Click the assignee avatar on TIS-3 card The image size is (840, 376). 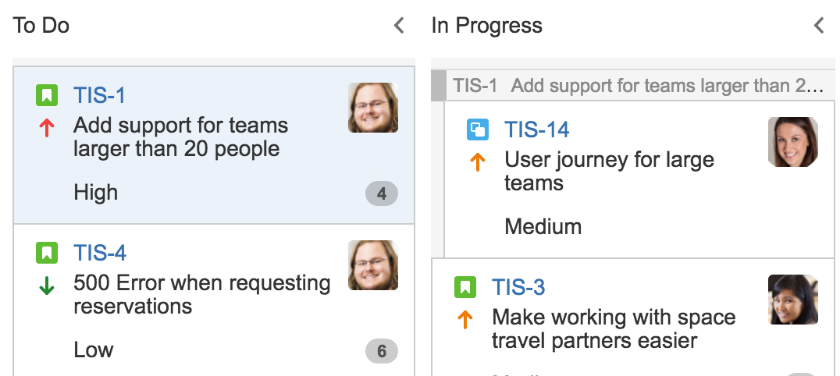793,300
